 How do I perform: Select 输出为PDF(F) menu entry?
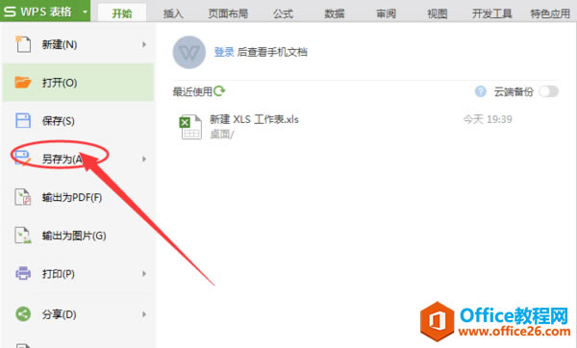[x=78, y=197]
